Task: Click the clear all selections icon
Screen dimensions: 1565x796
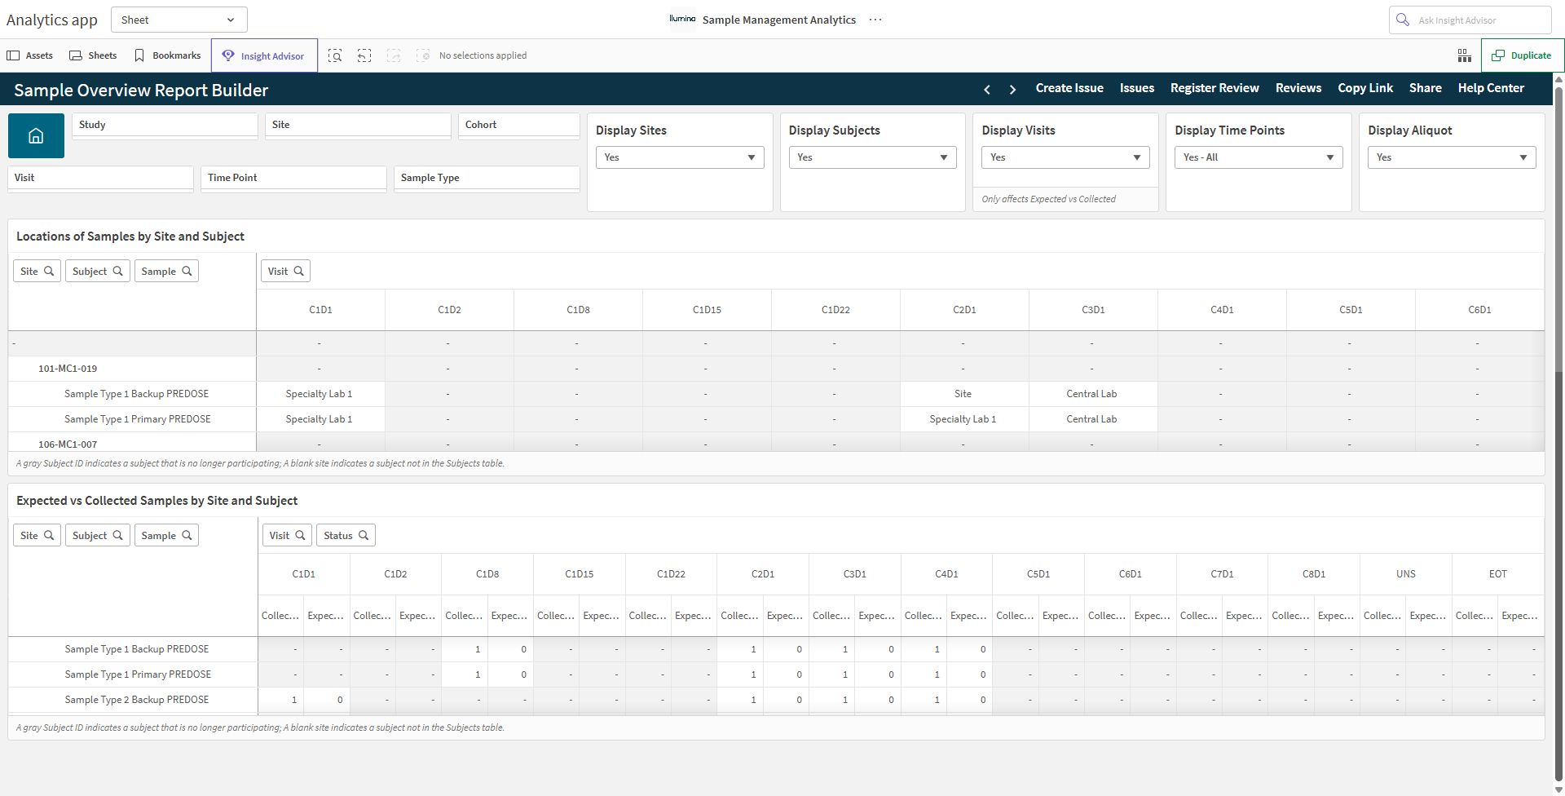Action: [x=423, y=55]
